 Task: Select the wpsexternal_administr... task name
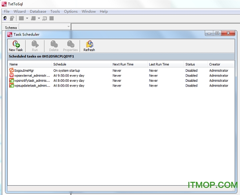click(x=32, y=75)
